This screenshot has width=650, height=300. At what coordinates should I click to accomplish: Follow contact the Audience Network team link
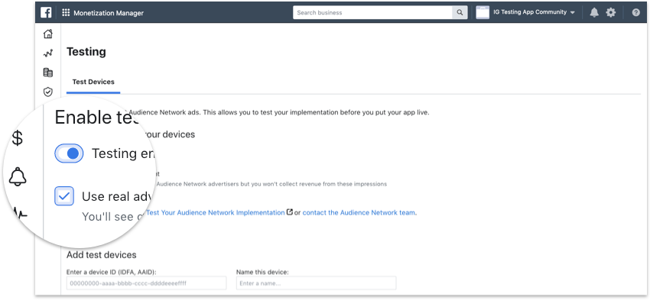[x=359, y=213]
